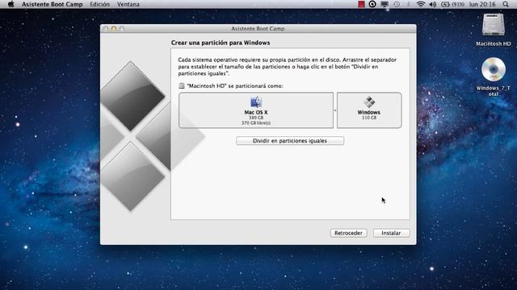Click the small disk icon beside "Macintosh HD"
Image resolution: width=517 pixels, height=290 pixels.
[181, 86]
